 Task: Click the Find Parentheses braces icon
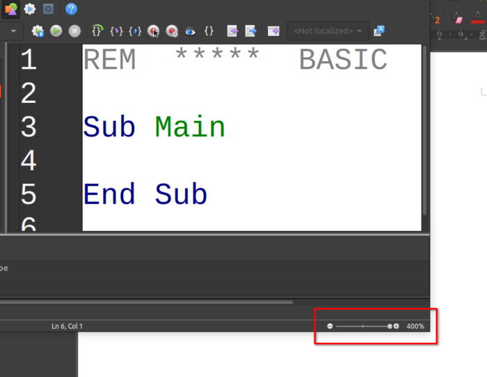(x=209, y=31)
